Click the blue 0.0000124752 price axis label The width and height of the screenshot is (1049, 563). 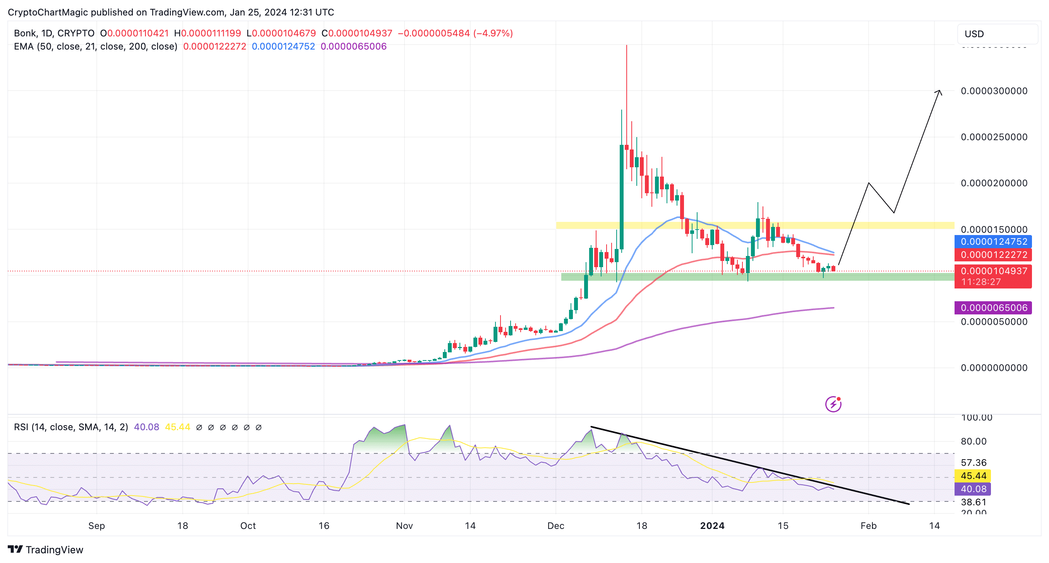tap(993, 242)
